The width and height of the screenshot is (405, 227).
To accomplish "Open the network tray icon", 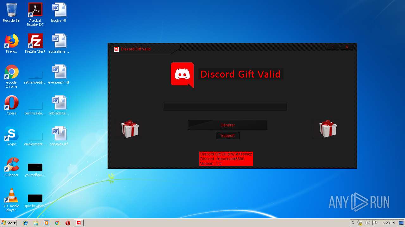I will (360, 223).
